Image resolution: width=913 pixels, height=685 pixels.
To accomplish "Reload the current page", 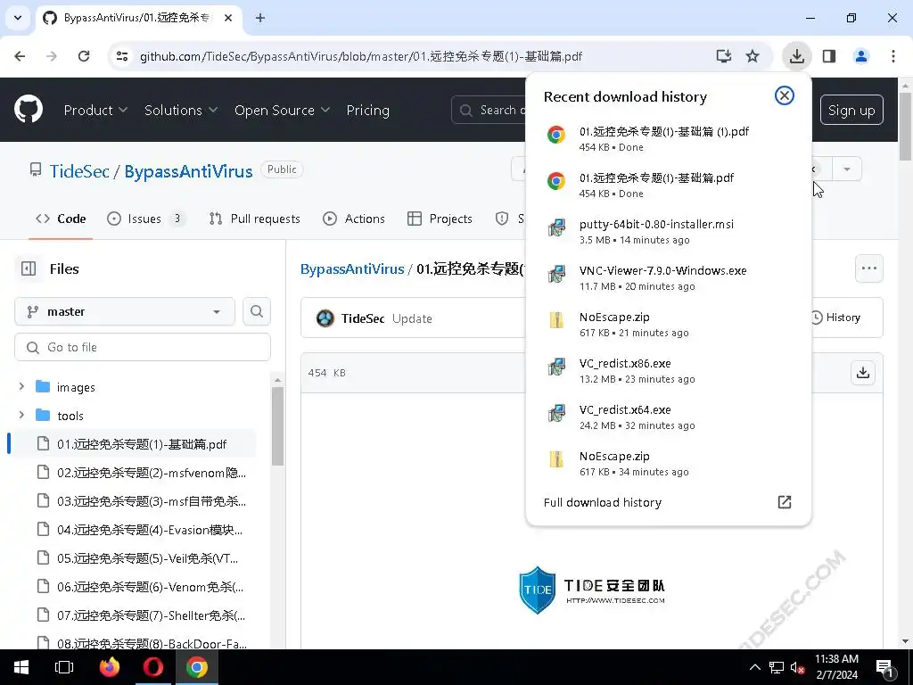I will [84, 56].
